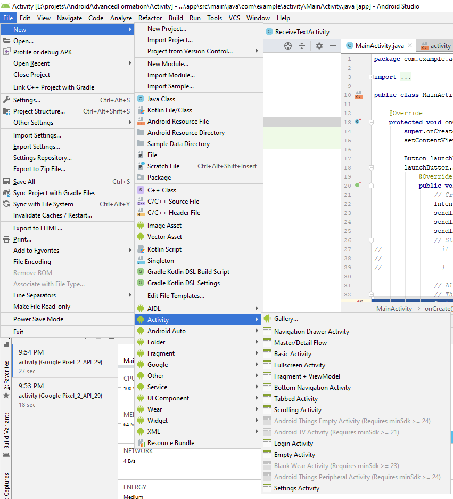Click the Settings wrench icon in File menu

pos(6,100)
